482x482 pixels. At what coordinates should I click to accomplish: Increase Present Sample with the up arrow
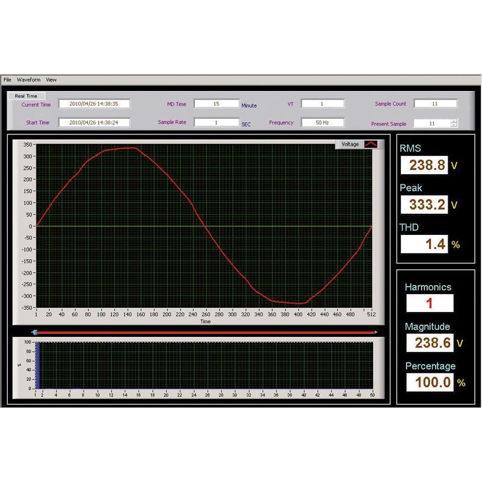pos(453,120)
